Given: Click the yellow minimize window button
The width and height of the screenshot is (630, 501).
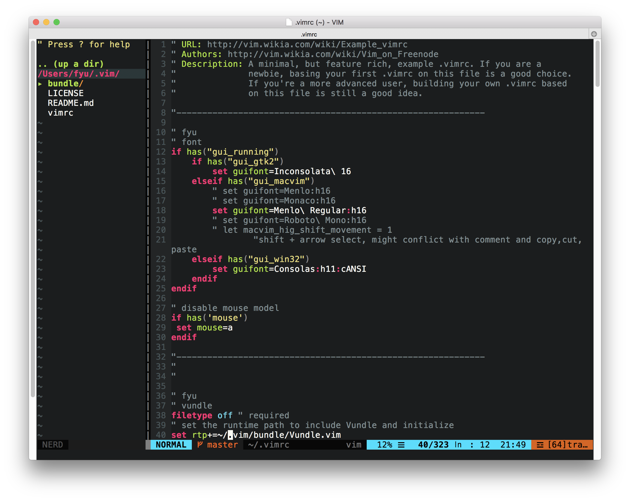Looking at the screenshot, I should [x=46, y=22].
